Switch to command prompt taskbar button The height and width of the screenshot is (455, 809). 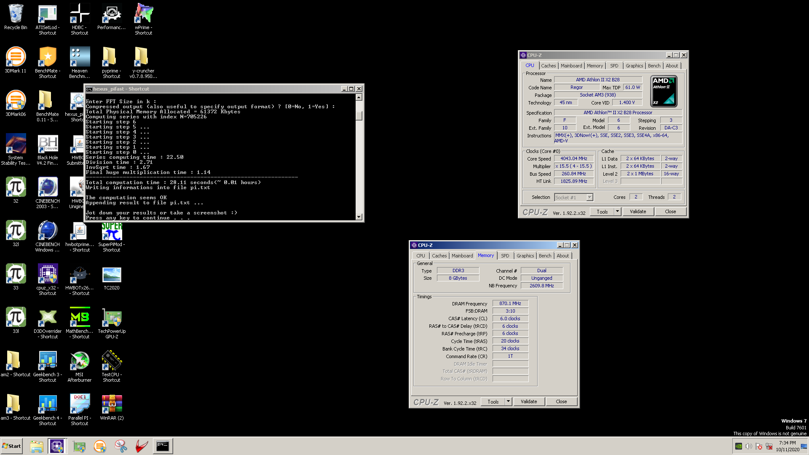click(162, 446)
